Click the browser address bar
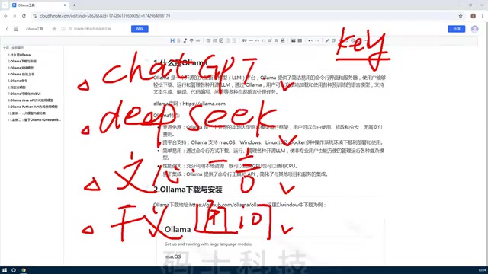The image size is (488, 274). [246, 16]
